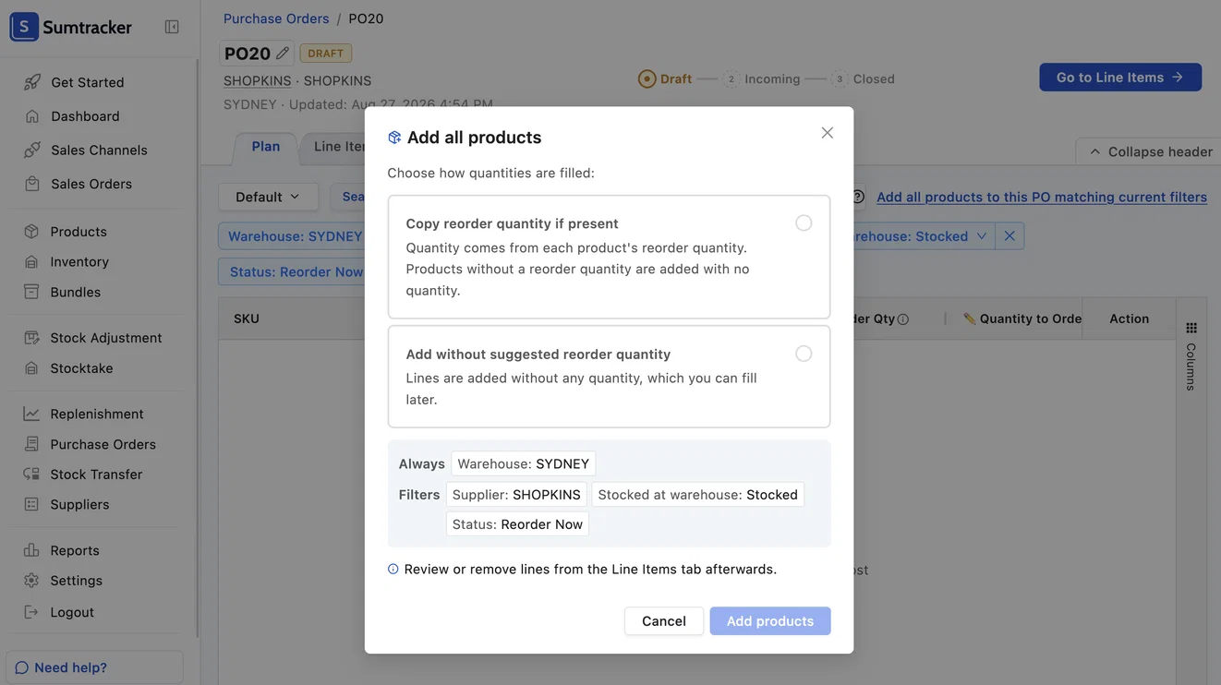Click the SKU column header
The image size is (1221, 685).
point(247,318)
